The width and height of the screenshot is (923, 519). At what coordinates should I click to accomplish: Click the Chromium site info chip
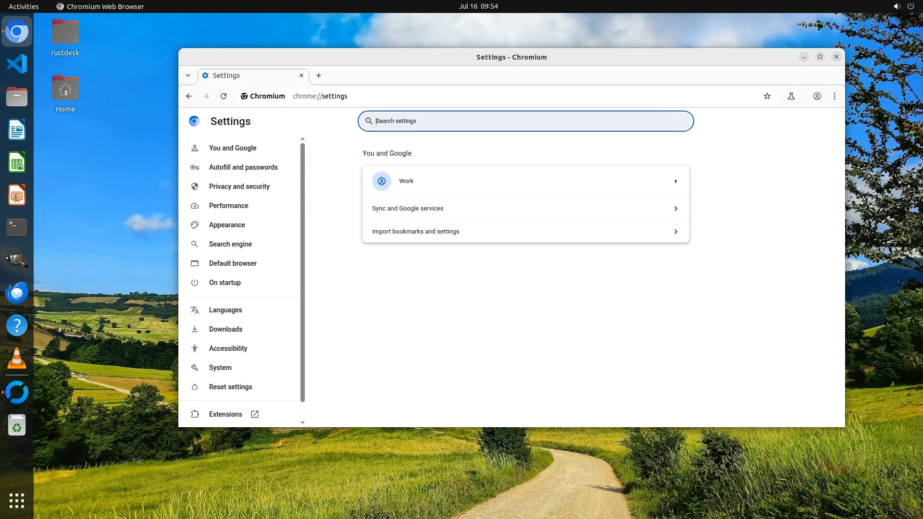click(x=263, y=96)
